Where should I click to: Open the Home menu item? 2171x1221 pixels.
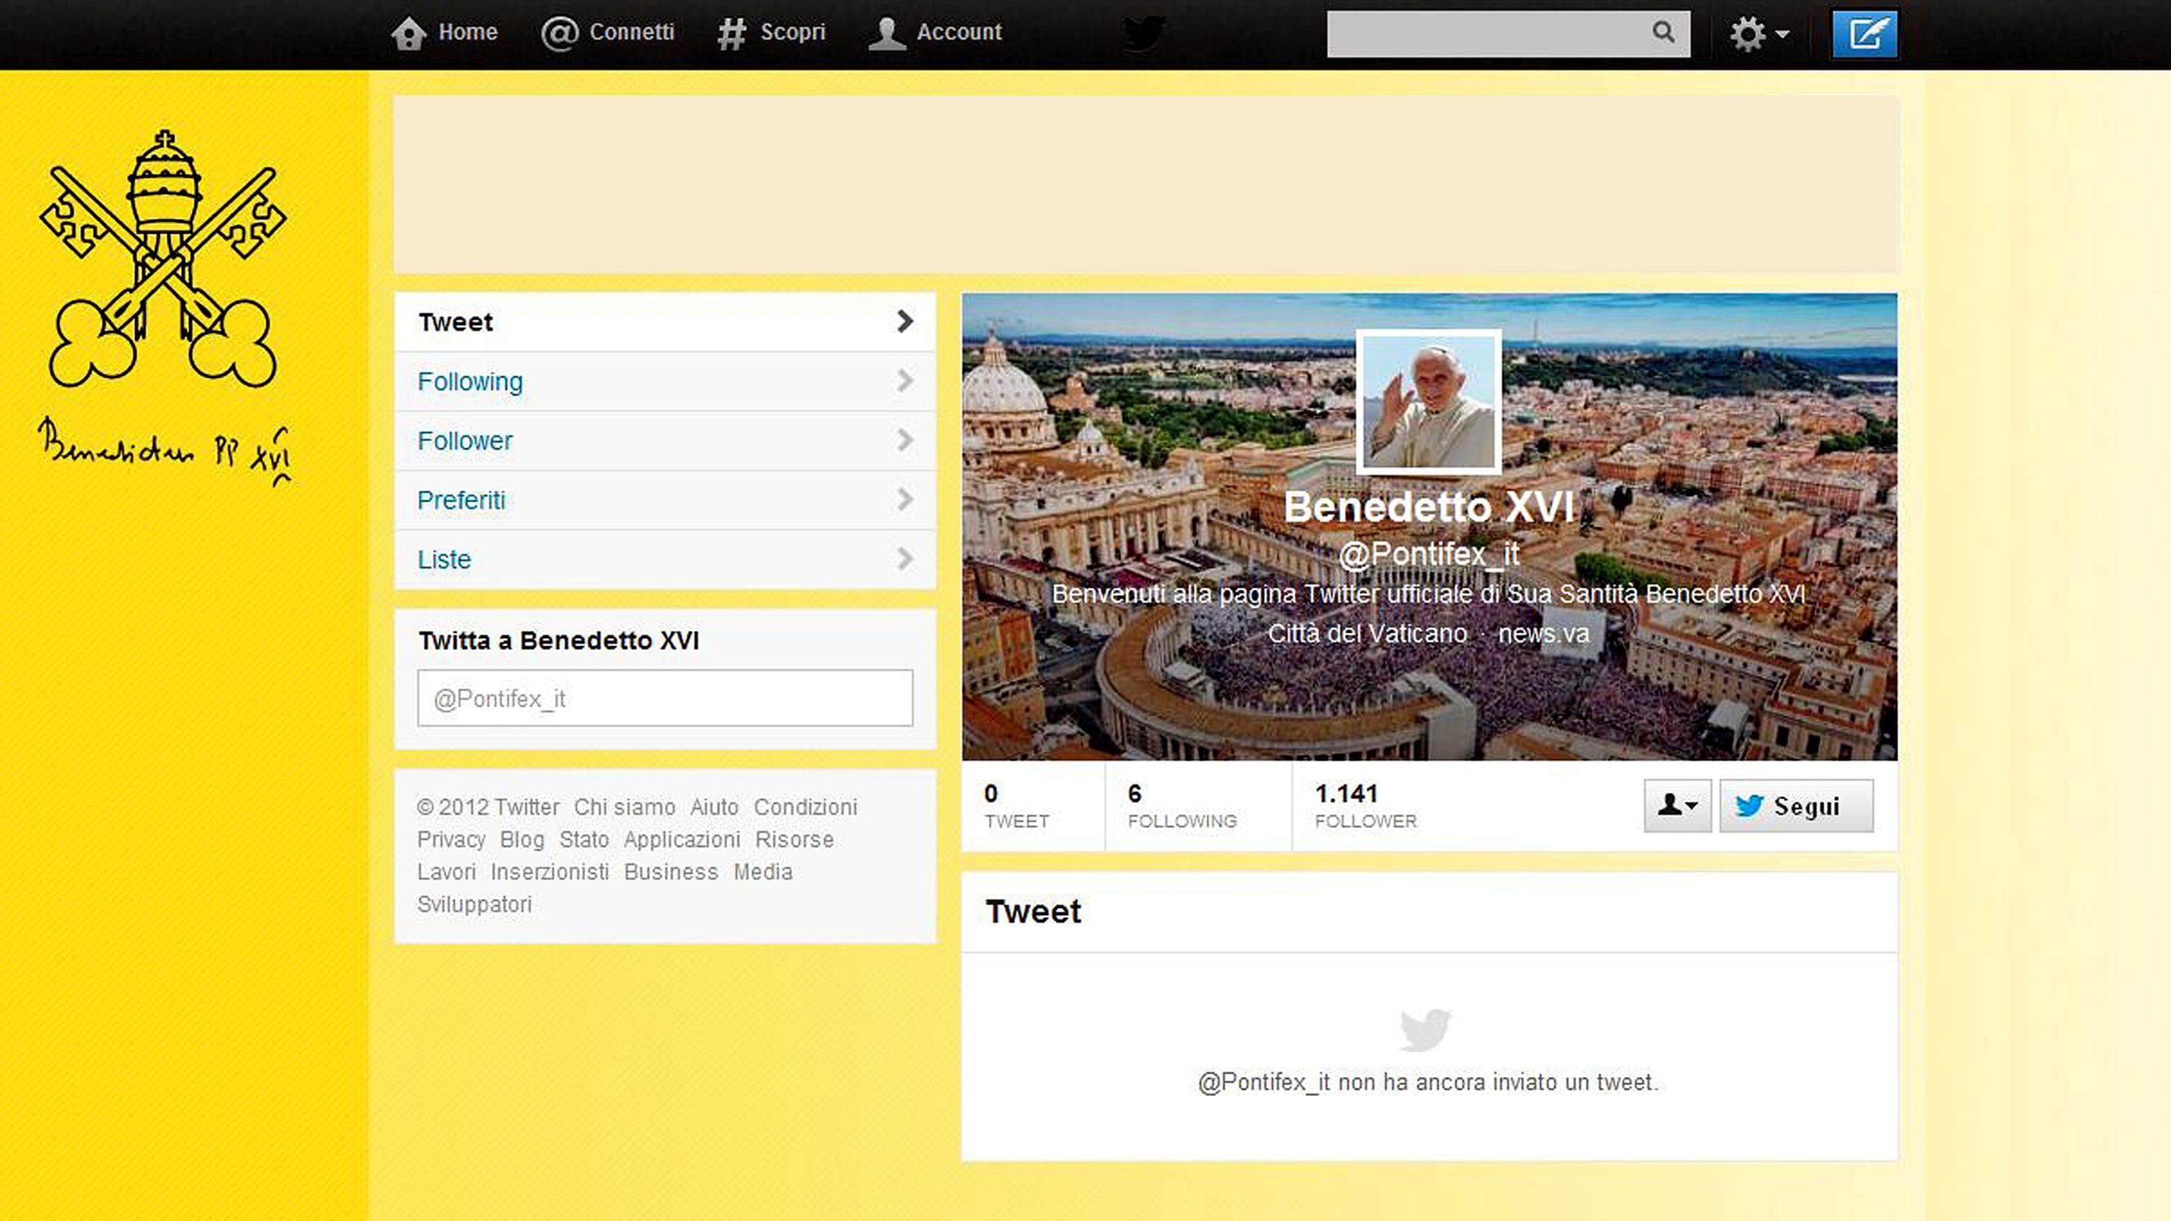pos(445,33)
